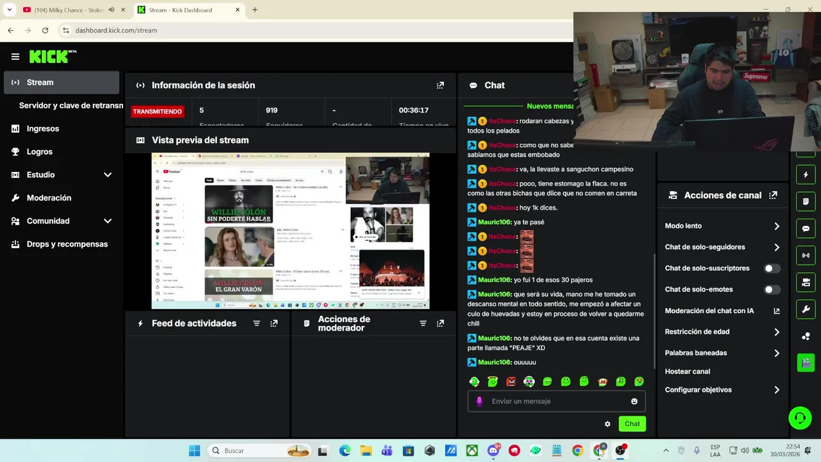Insert the heart-eyes drooling emote
821x462 pixels.
pyautogui.click(x=639, y=382)
